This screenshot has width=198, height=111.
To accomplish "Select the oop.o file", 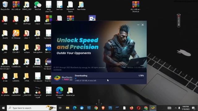I will click(x=38, y=20).
